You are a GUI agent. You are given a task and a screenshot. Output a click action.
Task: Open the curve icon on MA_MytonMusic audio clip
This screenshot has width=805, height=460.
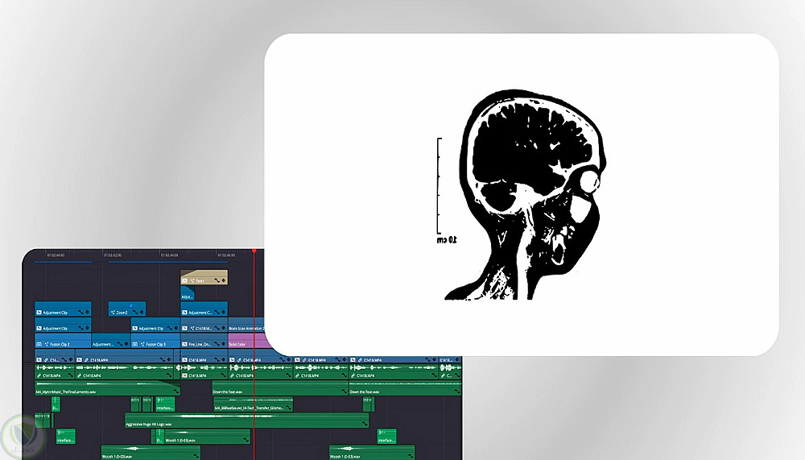175,392
